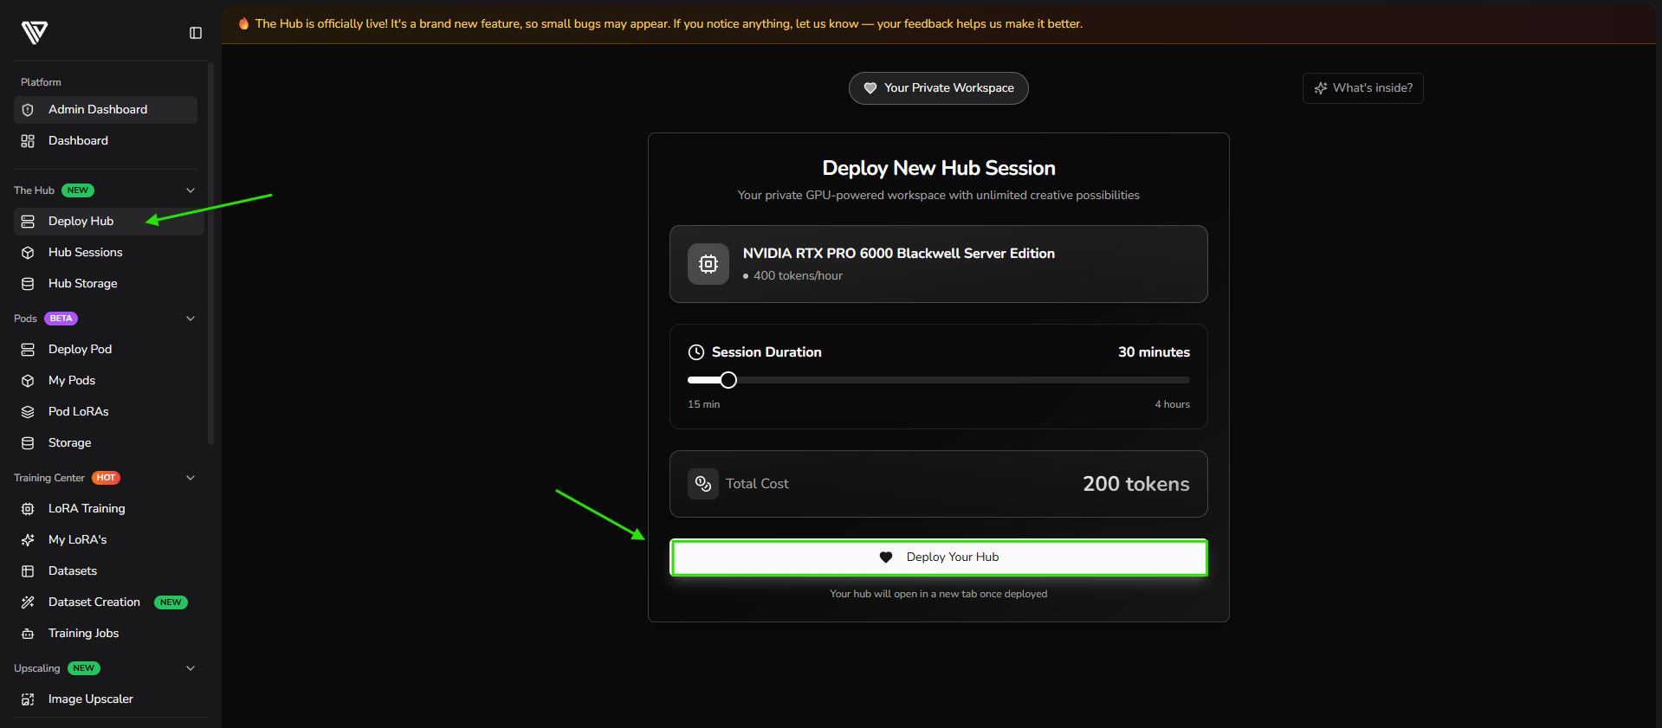Click the Image Upscaler icon
The image size is (1662, 728).
[28, 699]
